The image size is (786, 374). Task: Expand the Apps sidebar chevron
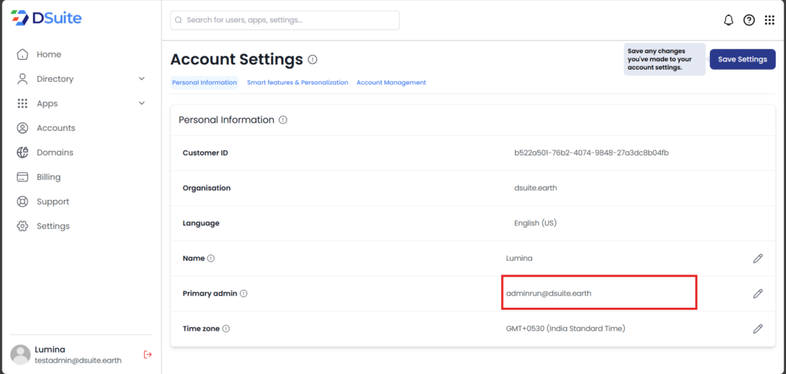tap(141, 103)
